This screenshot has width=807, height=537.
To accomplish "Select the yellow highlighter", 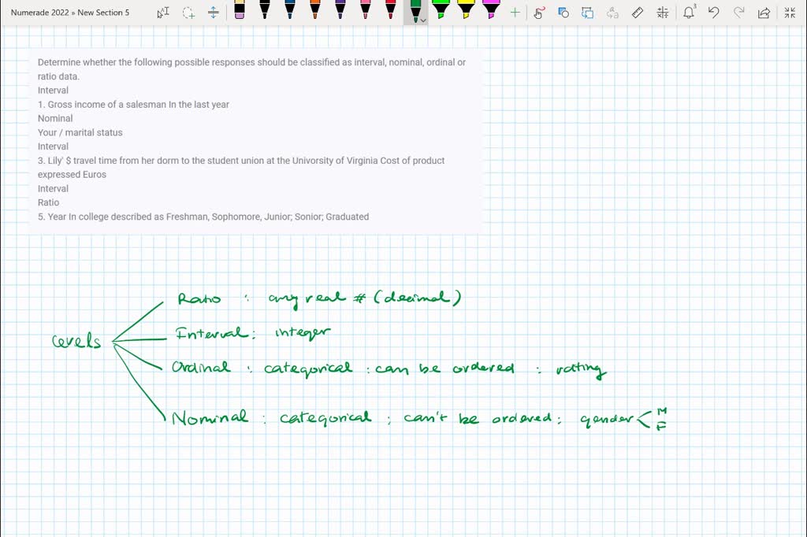I will click(466, 12).
